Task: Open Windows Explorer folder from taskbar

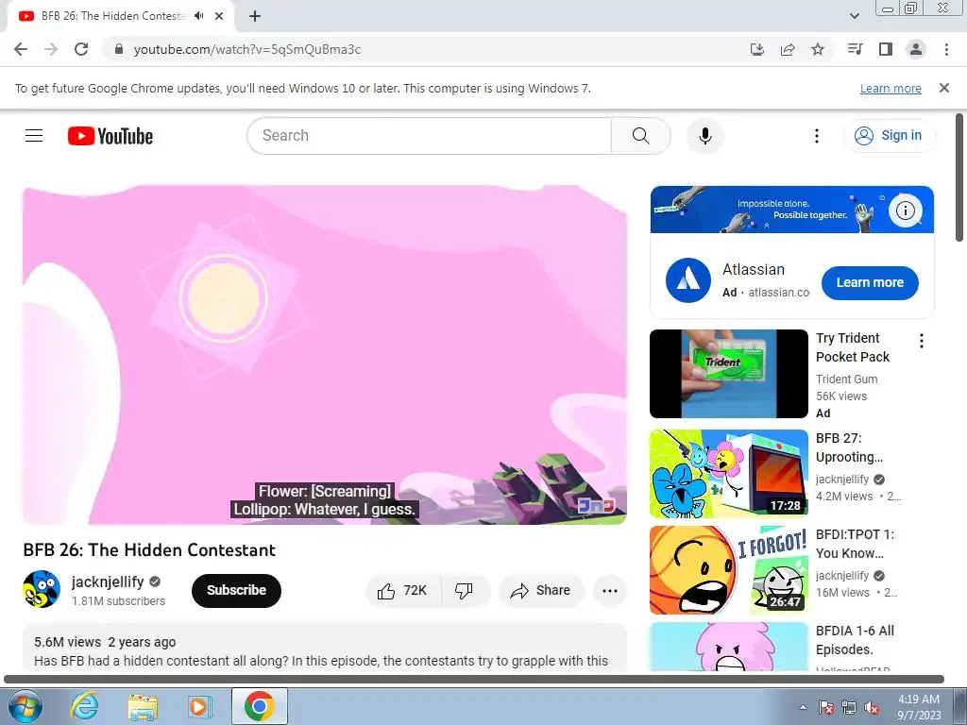Action: tap(143, 706)
